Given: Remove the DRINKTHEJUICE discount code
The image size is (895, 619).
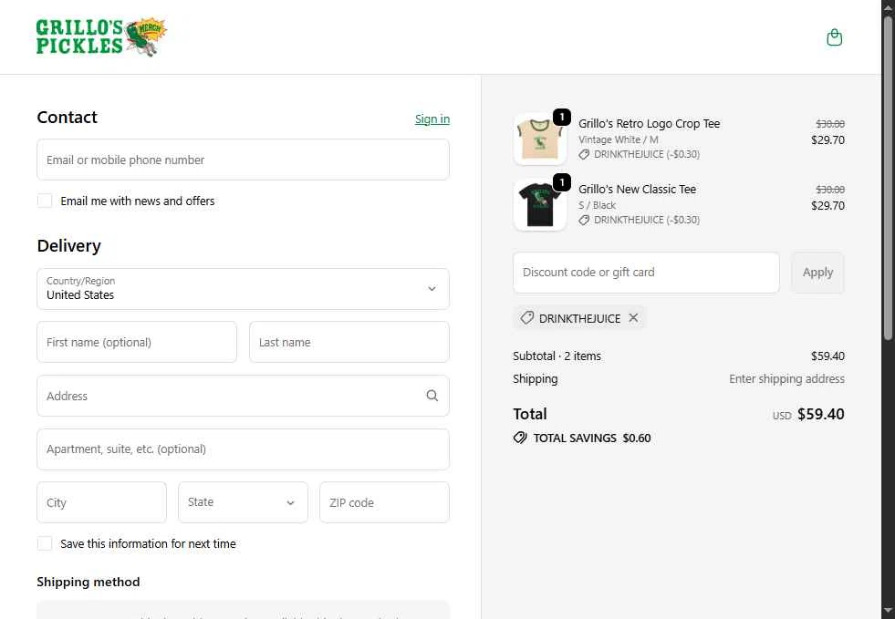Looking at the screenshot, I should click(x=633, y=318).
